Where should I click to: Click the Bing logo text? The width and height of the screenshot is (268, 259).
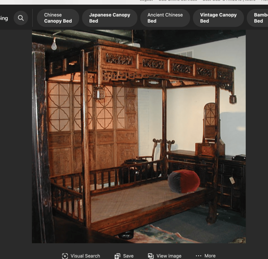click(4, 18)
